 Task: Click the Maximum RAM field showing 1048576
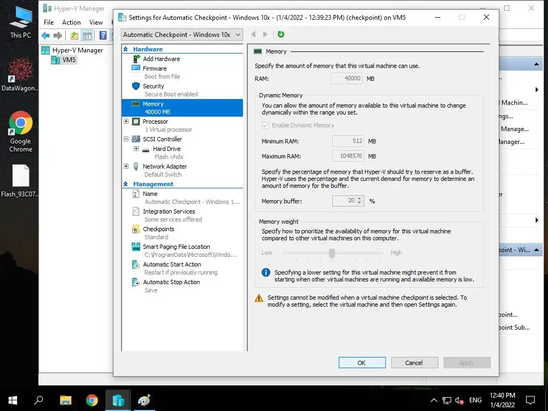pyautogui.click(x=348, y=156)
